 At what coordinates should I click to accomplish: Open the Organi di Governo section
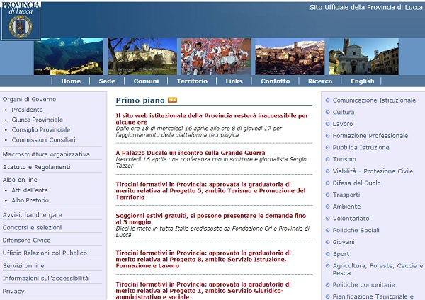tap(29, 99)
